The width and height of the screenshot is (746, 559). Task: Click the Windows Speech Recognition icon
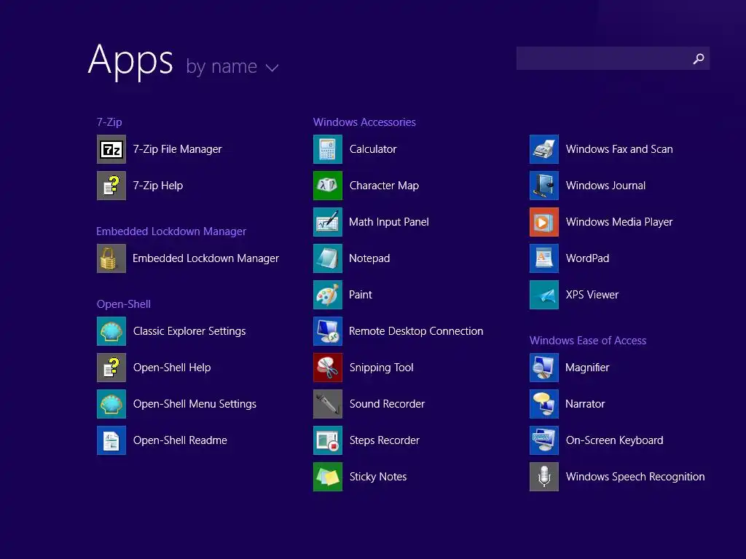544,476
